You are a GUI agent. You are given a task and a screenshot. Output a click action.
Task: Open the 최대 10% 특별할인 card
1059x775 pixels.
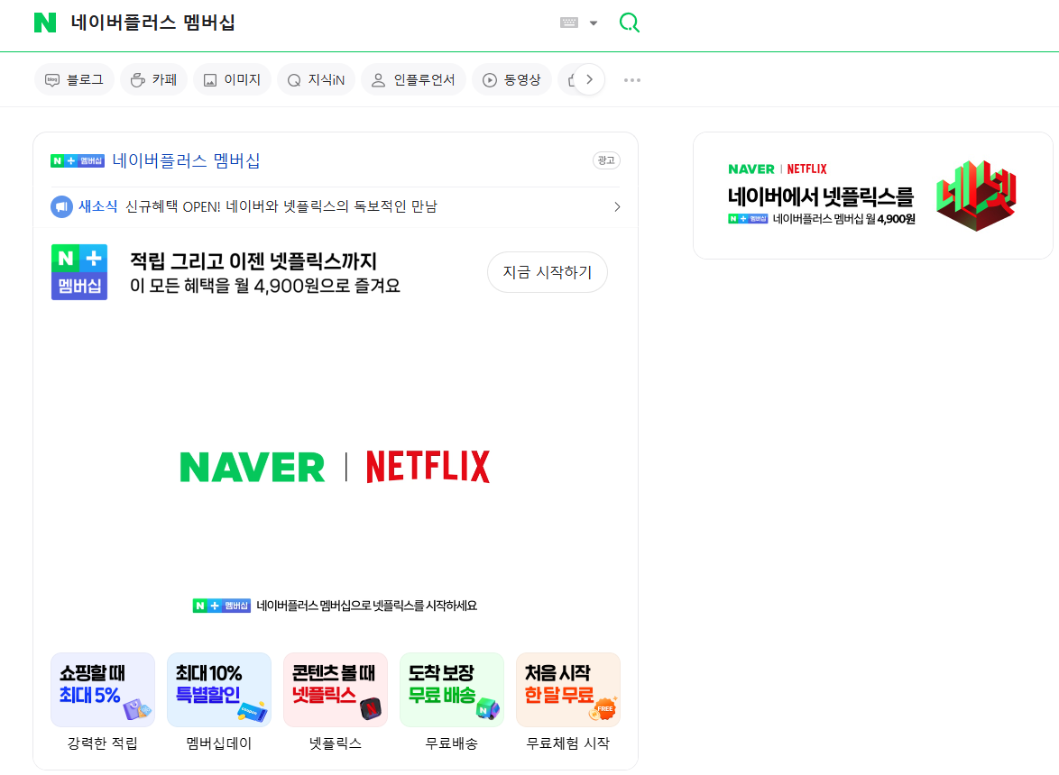click(219, 689)
